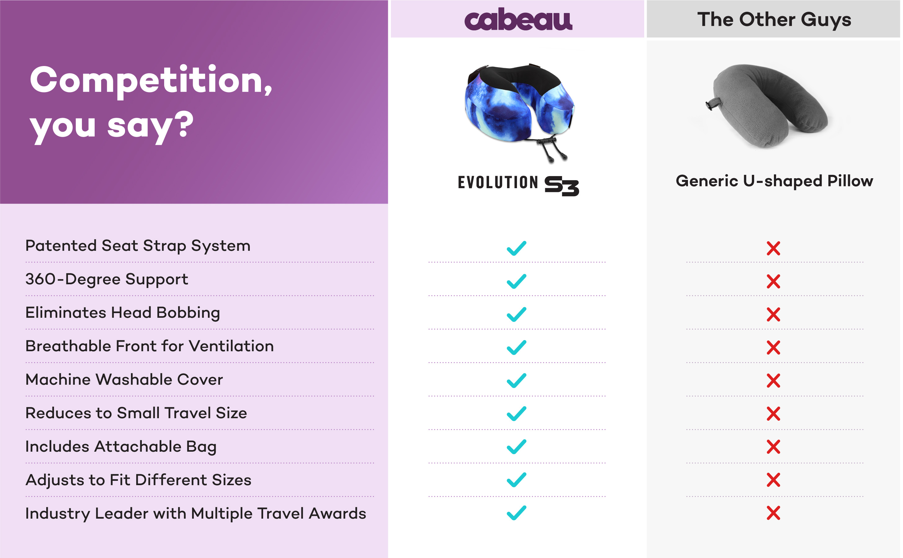Screen dimensions: 903x558
Task: Click red X for Breathable Front for Ventilation
Action: coord(773,348)
